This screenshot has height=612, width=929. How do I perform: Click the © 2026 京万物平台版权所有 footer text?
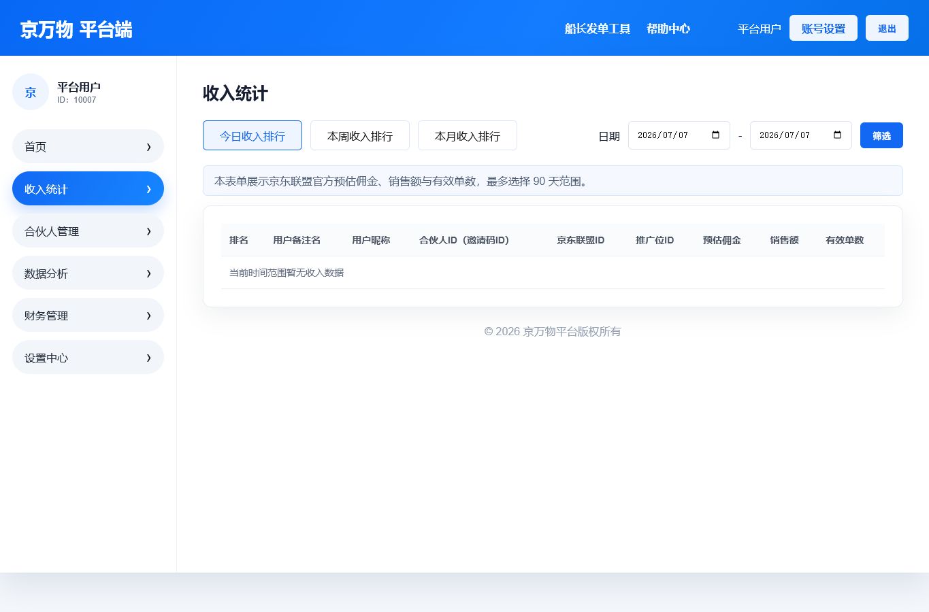tap(553, 332)
